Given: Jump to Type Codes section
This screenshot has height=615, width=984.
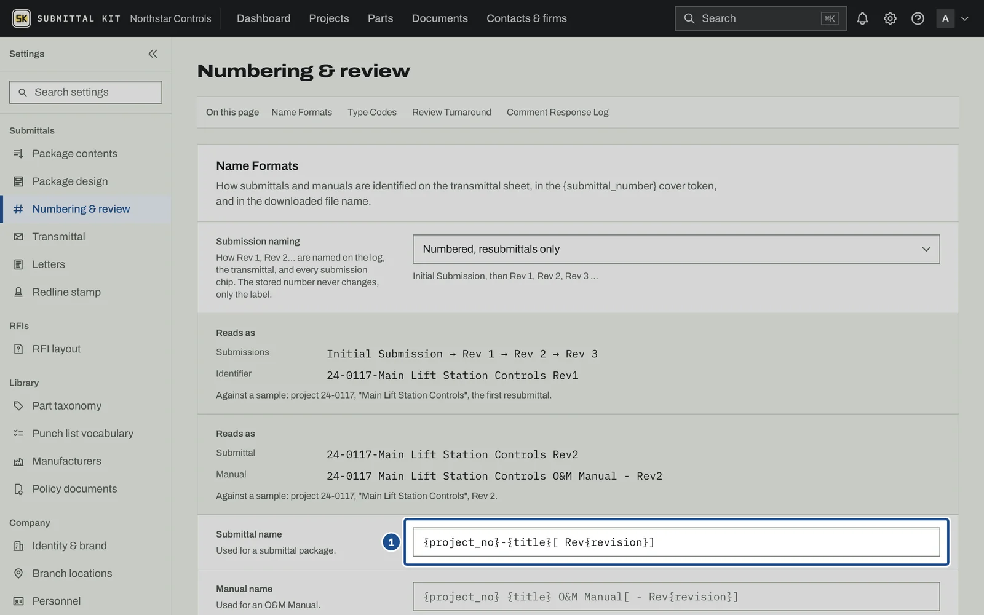Looking at the screenshot, I should pyautogui.click(x=372, y=112).
